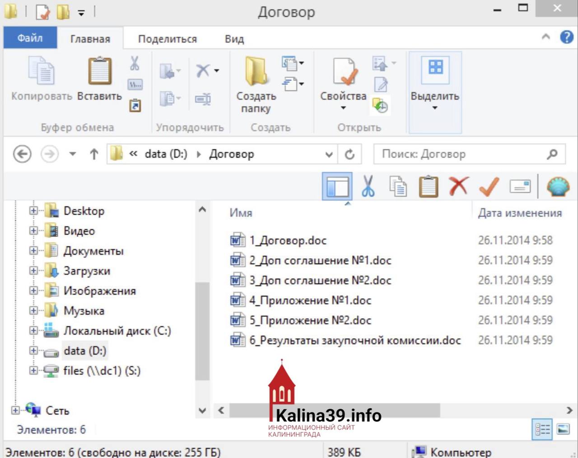The height and width of the screenshot is (458, 578).
Task: Open the Файл menu
Action: [30, 38]
